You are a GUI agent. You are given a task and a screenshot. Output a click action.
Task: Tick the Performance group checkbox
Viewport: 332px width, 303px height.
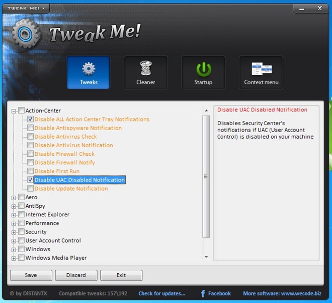pos(21,223)
